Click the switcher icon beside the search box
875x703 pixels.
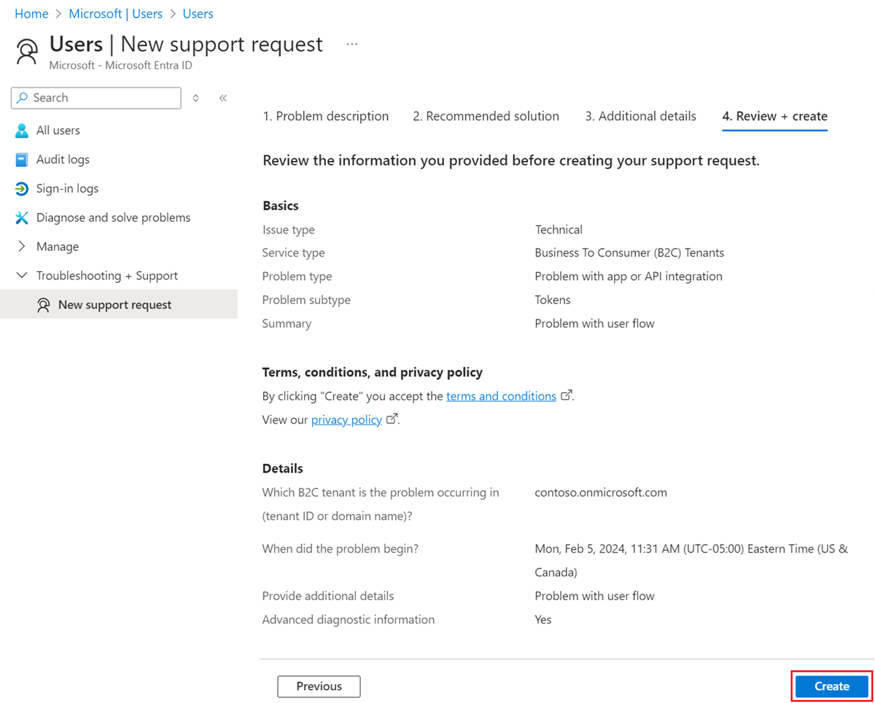click(195, 98)
